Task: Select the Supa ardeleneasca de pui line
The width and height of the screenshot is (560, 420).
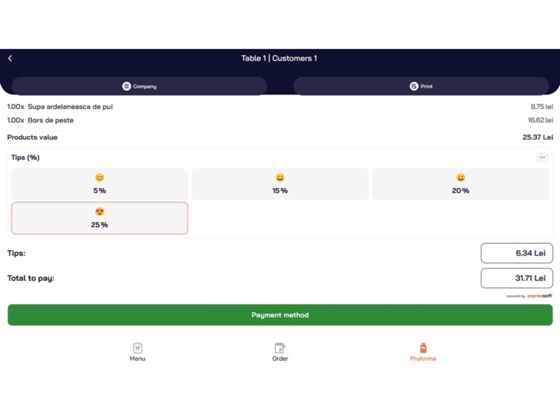Action: [280, 106]
